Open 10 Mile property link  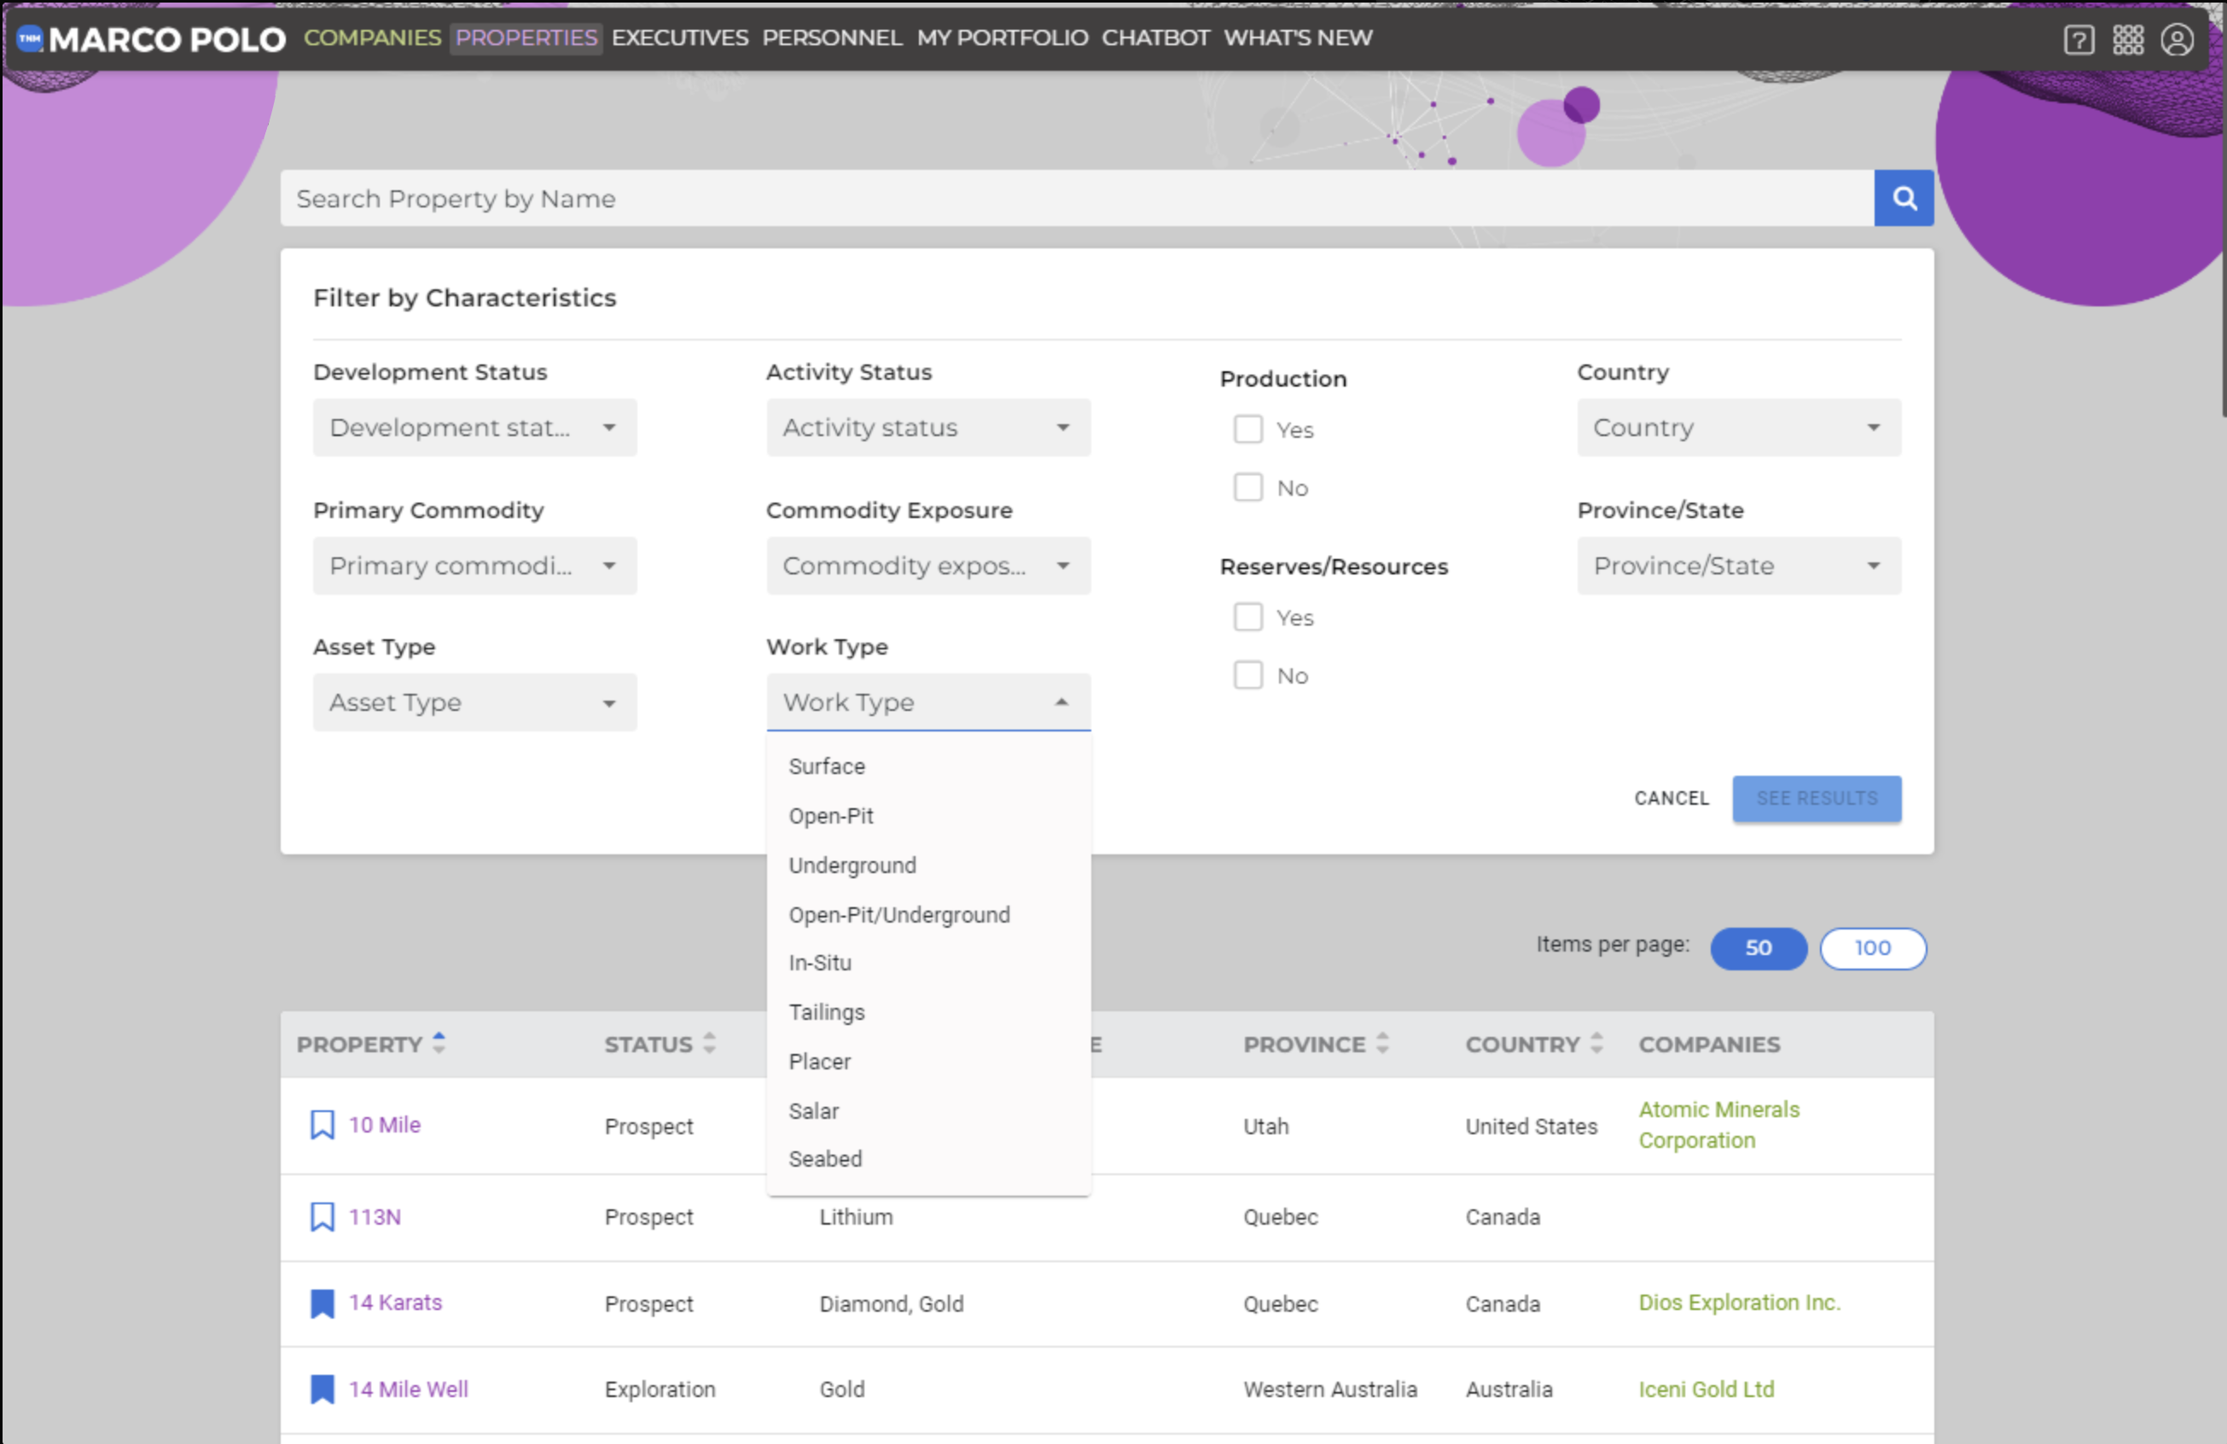pyautogui.click(x=385, y=1125)
